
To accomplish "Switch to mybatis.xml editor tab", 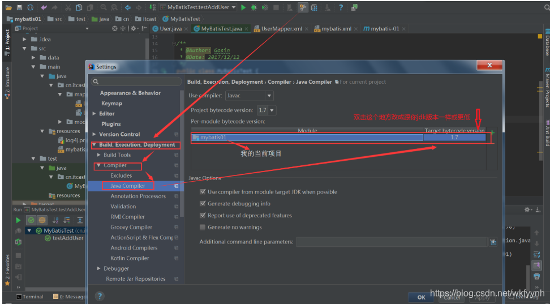I will [336, 29].
